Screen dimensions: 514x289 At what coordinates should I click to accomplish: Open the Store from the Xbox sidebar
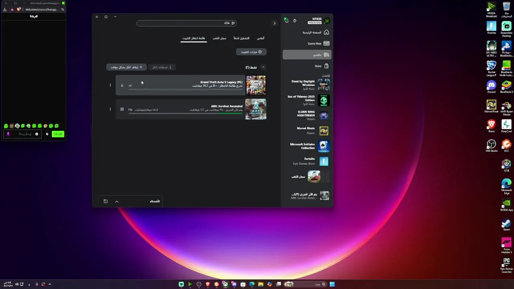point(307,66)
